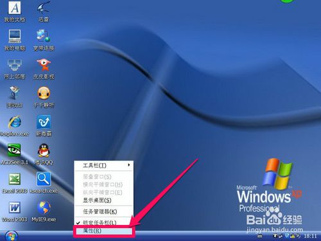Click the 18:11 taskbar clock

(x=310, y=236)
